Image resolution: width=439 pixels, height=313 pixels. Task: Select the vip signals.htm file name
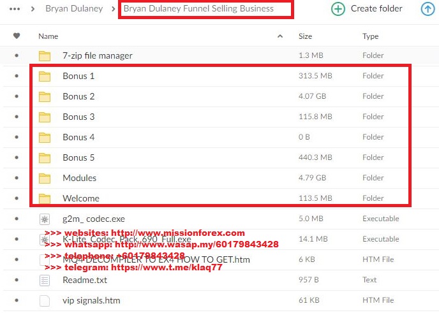[x=91, y=301]
